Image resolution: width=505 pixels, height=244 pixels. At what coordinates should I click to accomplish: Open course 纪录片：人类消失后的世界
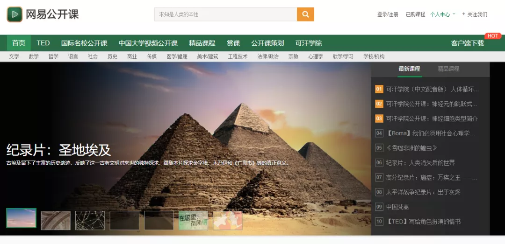[421, 163]
